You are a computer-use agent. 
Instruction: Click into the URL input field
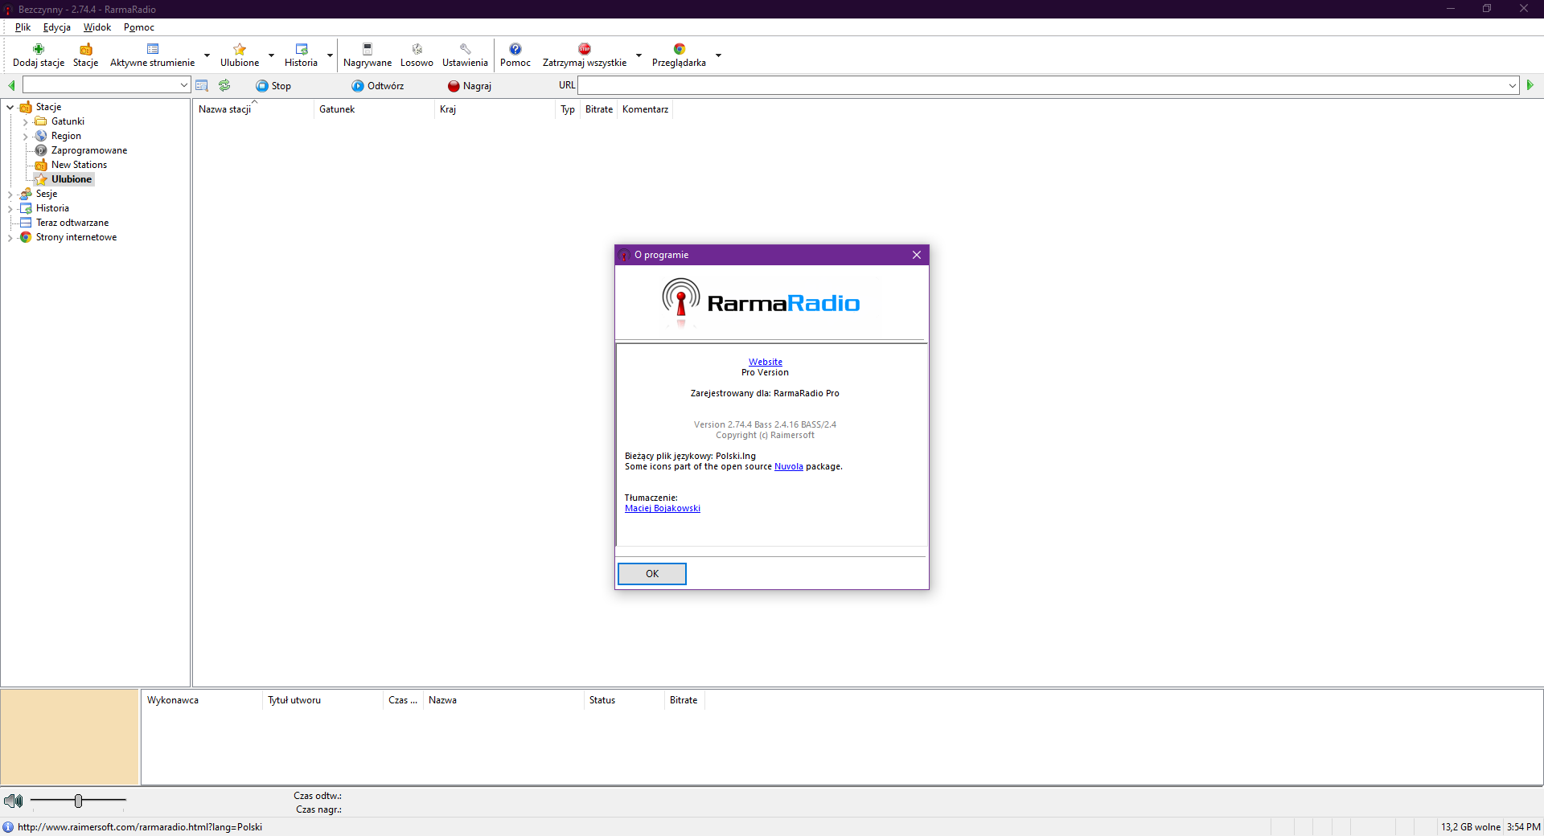click(1041, 85)
